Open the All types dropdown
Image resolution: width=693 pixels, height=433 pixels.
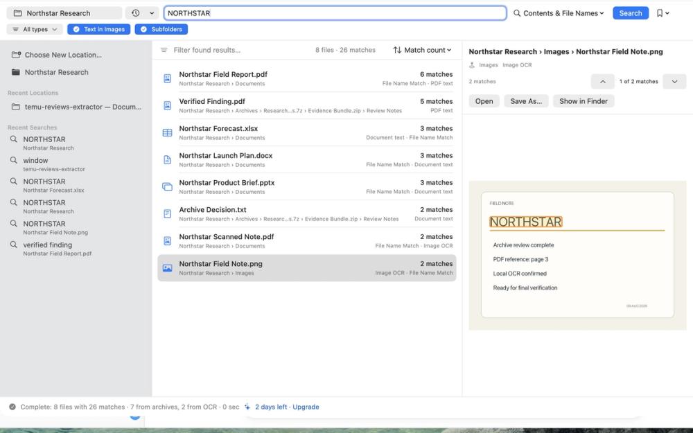click(x=35, y=29)
